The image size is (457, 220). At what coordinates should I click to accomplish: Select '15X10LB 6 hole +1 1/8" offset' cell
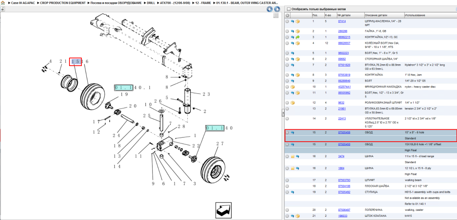coord(424,144)
